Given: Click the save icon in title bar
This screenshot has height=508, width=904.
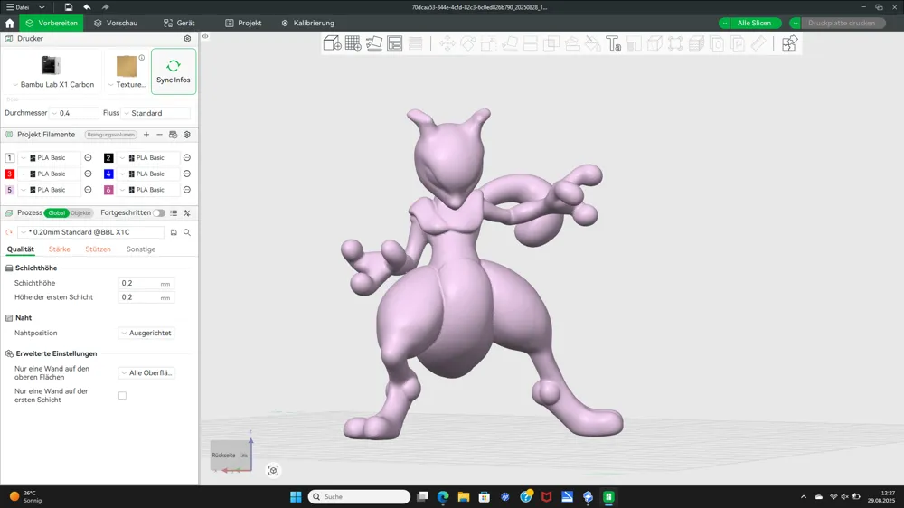Looking at the screenshot, I should [x=68, y=7].
